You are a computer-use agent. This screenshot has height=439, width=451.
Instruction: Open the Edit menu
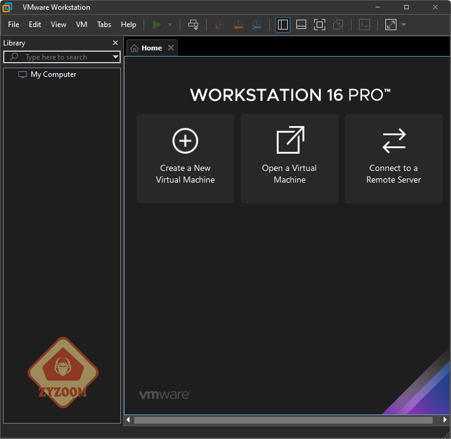[35, 25]
